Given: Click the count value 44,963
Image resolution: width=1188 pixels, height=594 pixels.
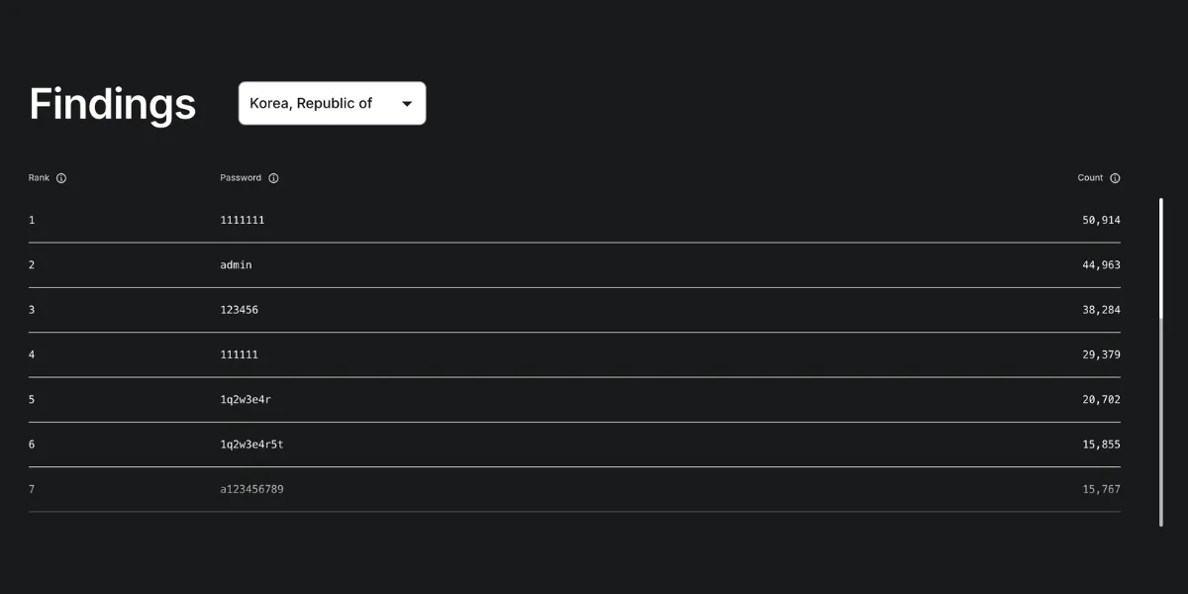Looking at the screenshot, I should click(x=1101, y=265).
